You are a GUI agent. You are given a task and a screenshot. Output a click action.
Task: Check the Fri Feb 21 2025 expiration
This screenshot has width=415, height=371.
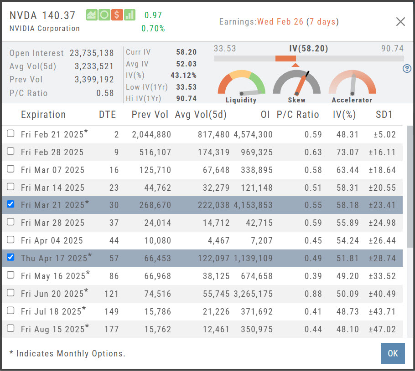click(x=10, y=133)
